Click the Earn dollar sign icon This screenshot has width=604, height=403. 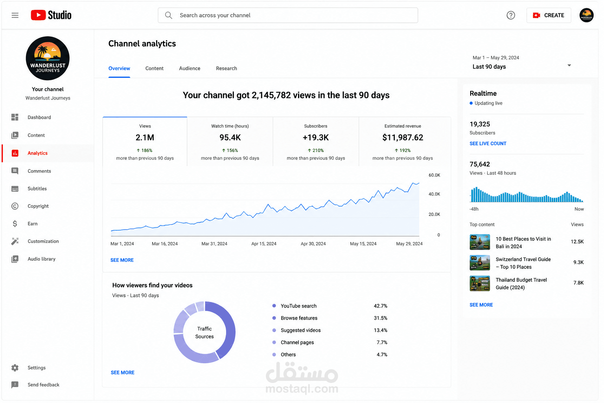pos(15,224)
